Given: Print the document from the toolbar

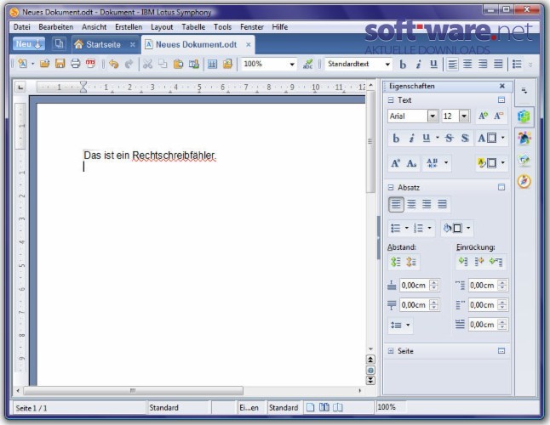Looking at the screenshot, I should (76, 64).
